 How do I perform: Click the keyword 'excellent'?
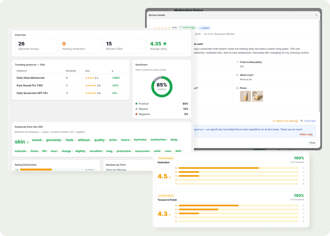[97, 151]
